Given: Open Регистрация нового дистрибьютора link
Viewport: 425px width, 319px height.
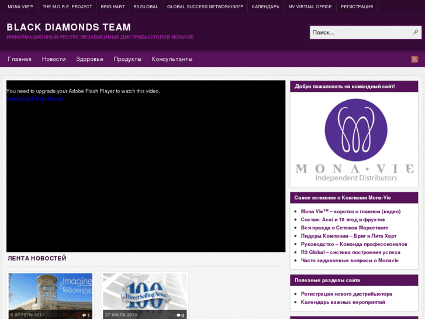Looking at the screenshot, I should pyautogui.click(x=347, y=294).
